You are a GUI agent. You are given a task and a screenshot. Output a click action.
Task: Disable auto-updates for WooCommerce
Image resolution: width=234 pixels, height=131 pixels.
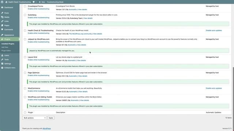(x=214, y=88)
